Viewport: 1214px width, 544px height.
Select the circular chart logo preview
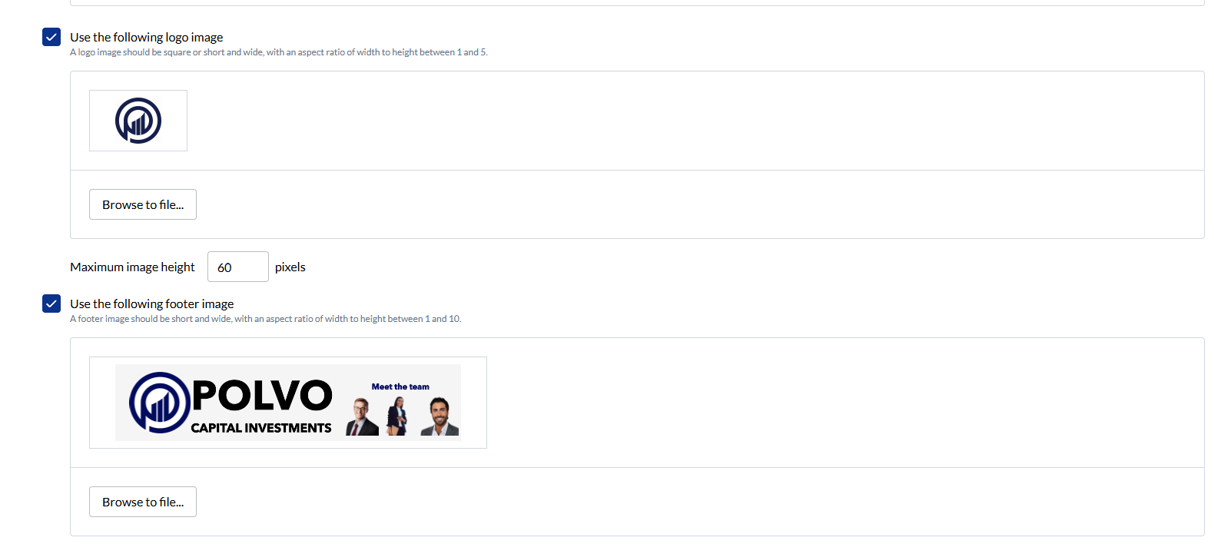138,121
